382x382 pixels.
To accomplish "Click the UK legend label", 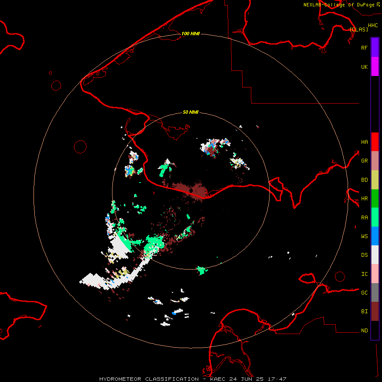I will pos(365,67).
